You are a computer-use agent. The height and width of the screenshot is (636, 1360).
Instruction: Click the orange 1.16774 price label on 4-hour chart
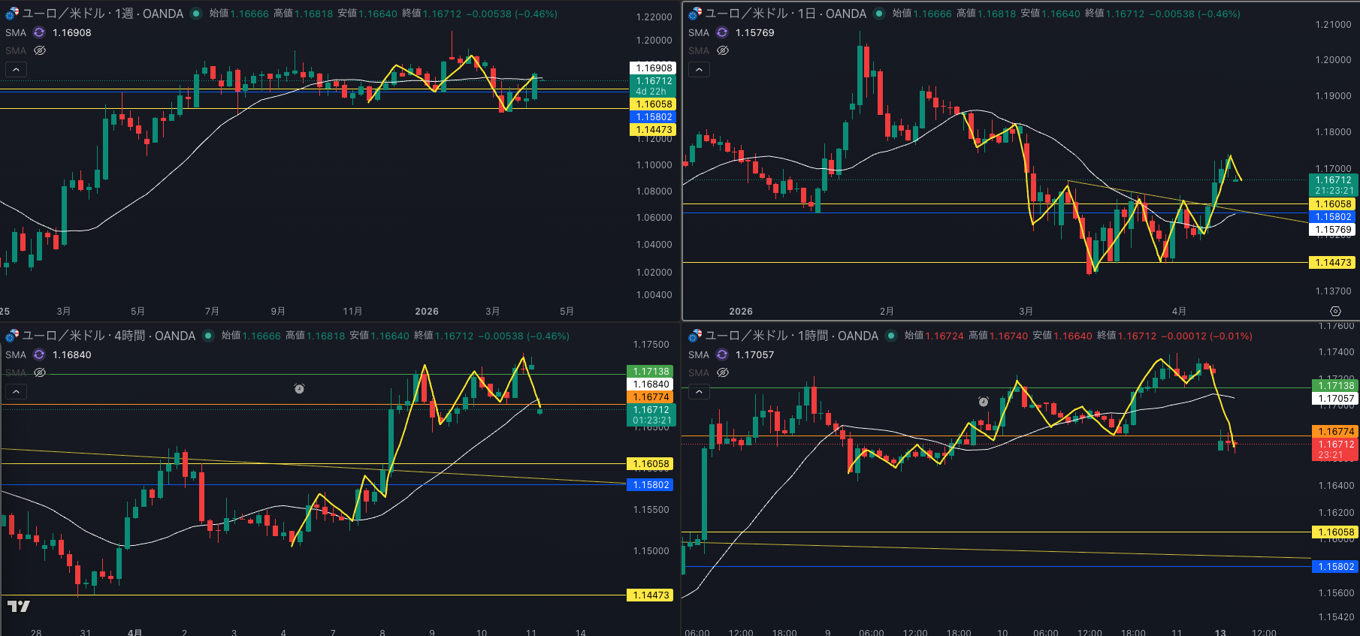[651, 397]
